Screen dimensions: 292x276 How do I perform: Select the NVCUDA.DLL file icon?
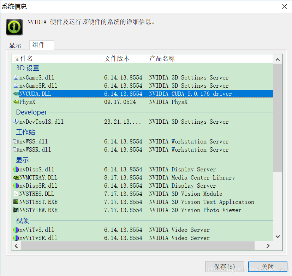point(16,94)
